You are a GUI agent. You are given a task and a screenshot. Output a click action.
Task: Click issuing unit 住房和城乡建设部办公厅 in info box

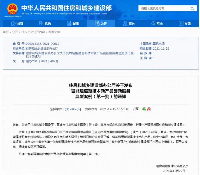(42, 48)
